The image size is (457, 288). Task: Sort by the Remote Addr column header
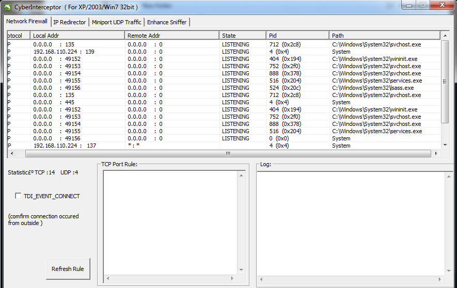coord(172,36)
